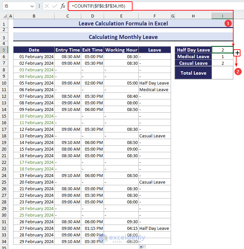
Task: Select column header B
Action: tap(34, 16)
